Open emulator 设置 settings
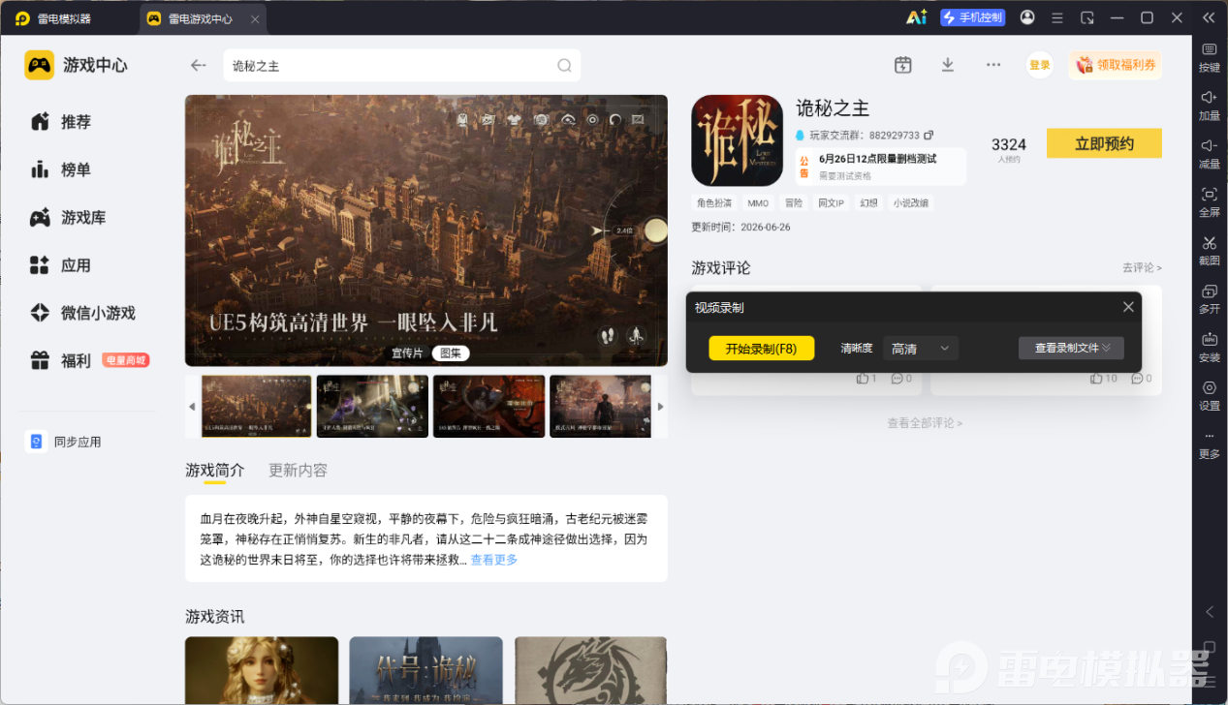Viewport: 1228px width, 705px height. click(1210, 396)
